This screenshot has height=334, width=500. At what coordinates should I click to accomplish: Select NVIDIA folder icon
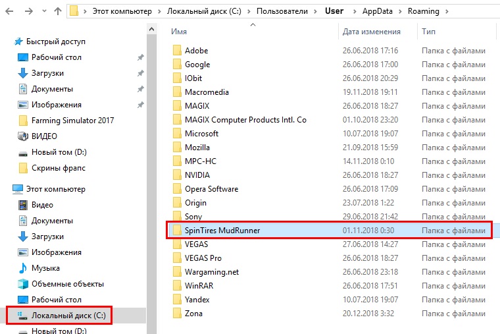(177, 175)
